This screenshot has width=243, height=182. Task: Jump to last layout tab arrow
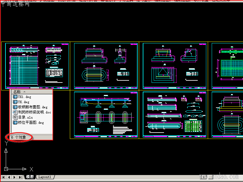(20, 177)
